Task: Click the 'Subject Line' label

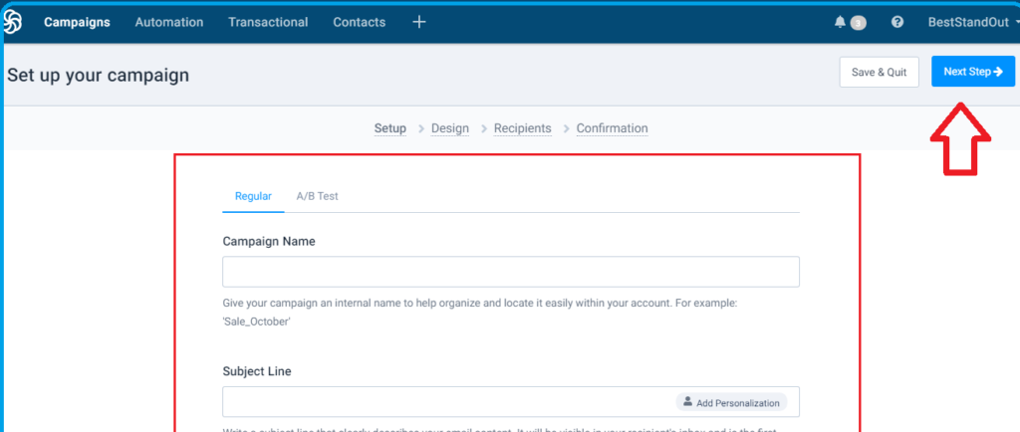Action: (257, 371)
